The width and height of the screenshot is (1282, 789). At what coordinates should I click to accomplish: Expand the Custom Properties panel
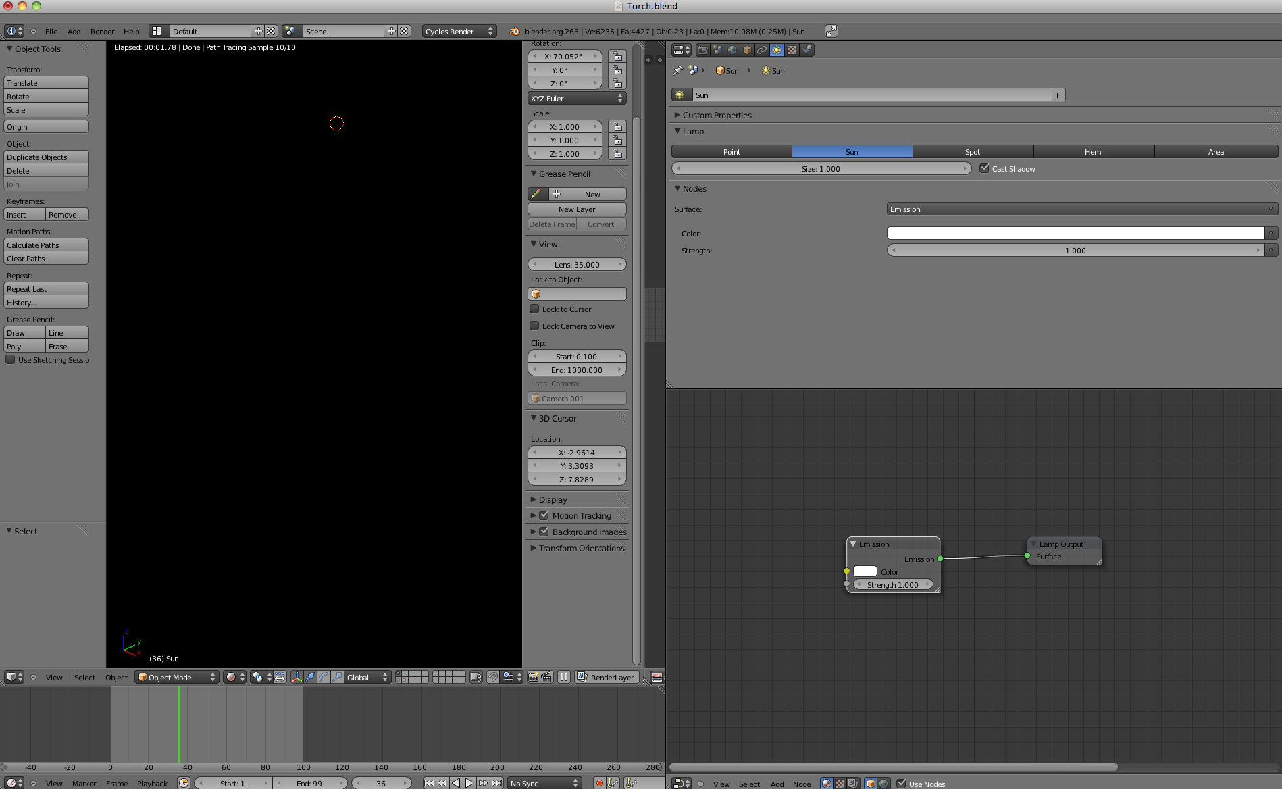tap(677, 115)
